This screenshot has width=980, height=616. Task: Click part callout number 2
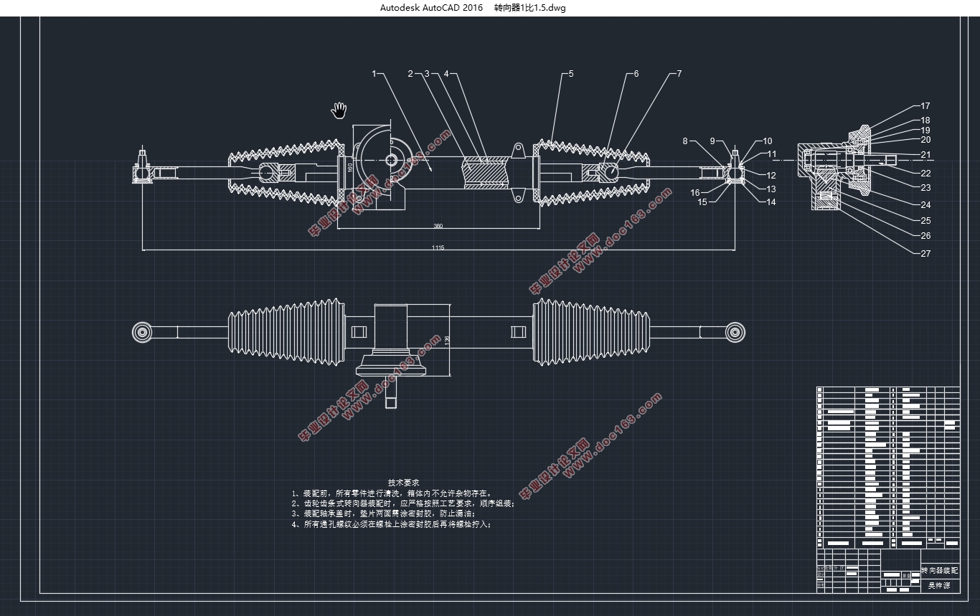point(410,73)
